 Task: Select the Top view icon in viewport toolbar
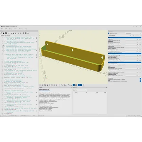(62, 85)
